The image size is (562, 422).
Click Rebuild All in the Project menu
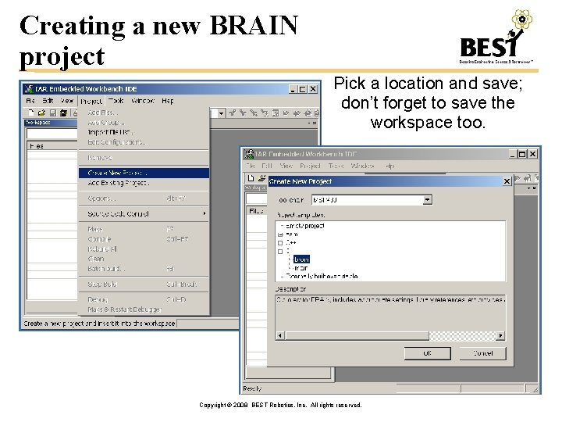click(x=144, y=249)
